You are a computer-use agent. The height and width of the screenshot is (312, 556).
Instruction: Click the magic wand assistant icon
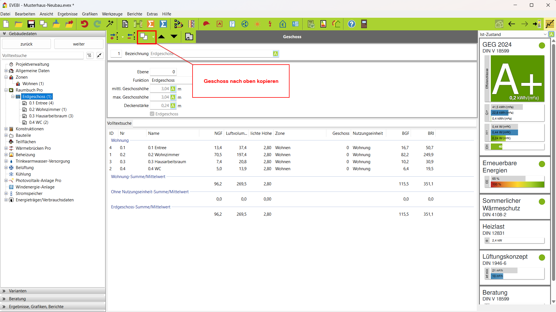110,24
